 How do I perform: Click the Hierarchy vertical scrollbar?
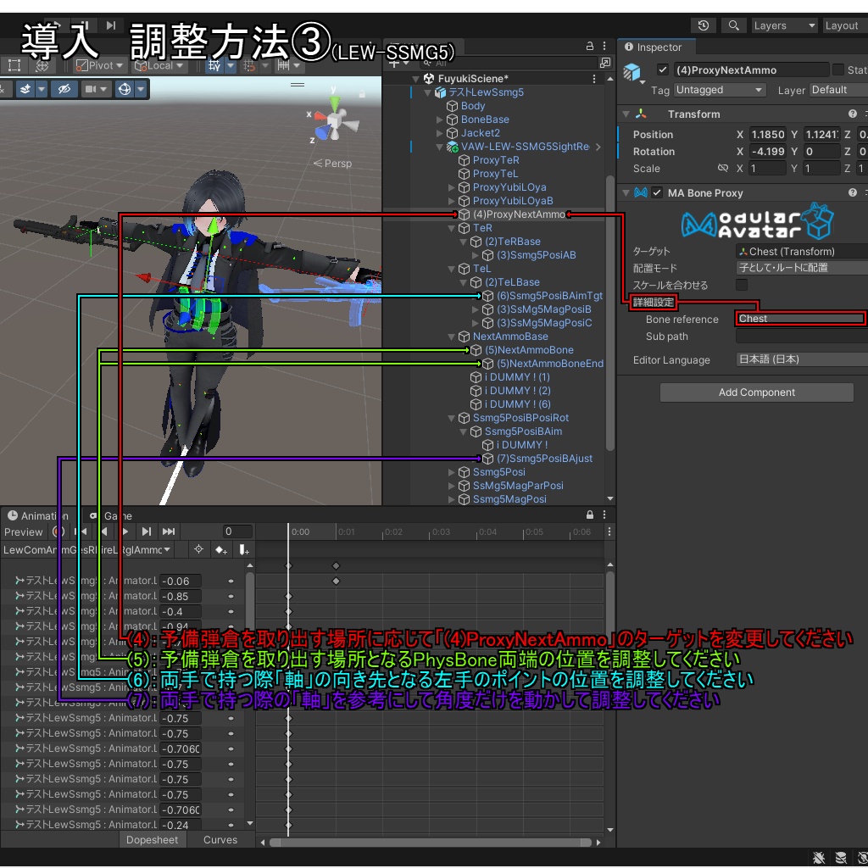click(x=610, y=313)
